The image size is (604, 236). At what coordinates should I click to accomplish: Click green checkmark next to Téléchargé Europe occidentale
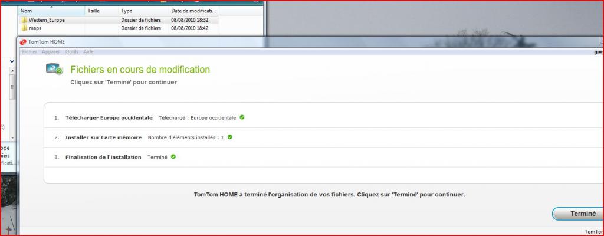pos(242,117)
